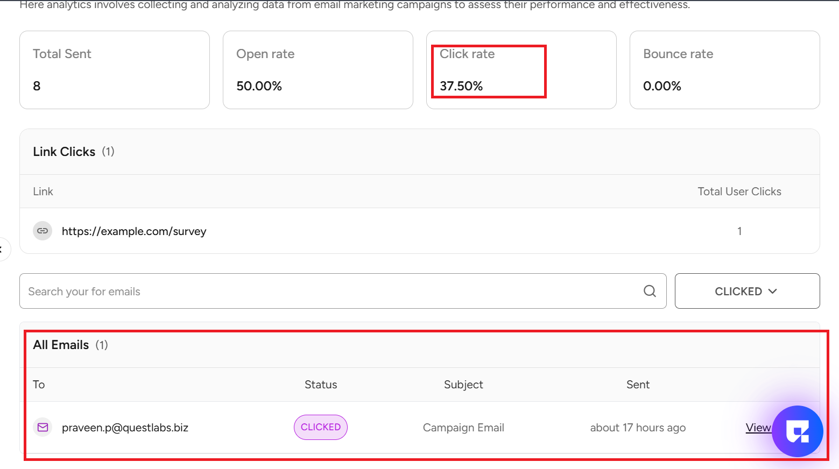Open the purple chat widget button
The width and height of the screenshot is (839, 469).
797,431
